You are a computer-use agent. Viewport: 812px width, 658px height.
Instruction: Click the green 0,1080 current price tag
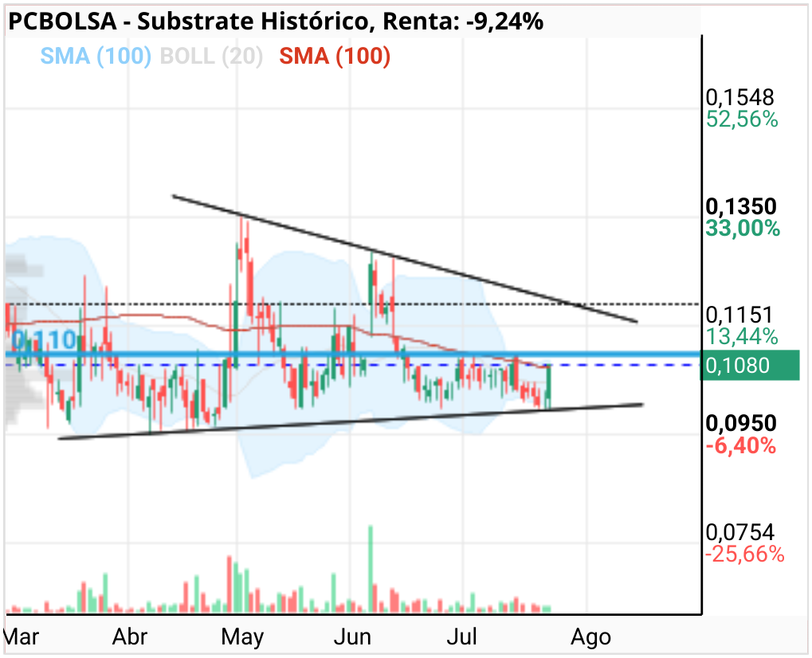(750, 366)
